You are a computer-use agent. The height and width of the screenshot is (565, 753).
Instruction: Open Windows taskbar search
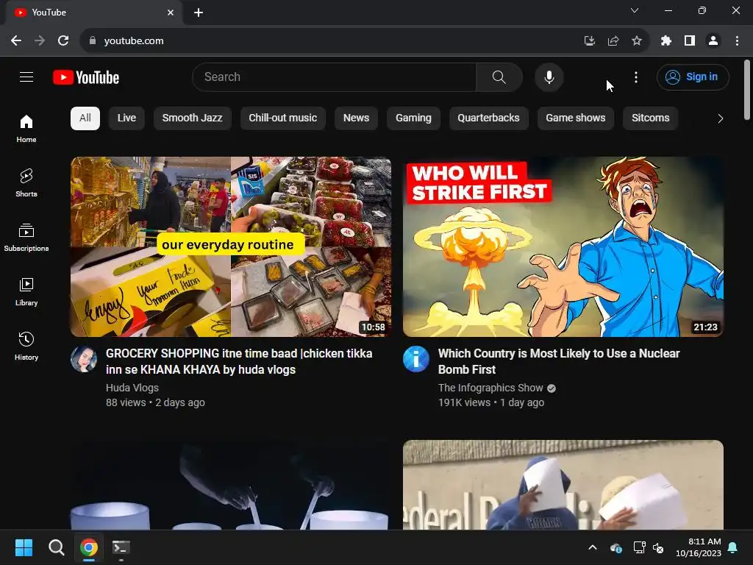(x=56, y=547)
